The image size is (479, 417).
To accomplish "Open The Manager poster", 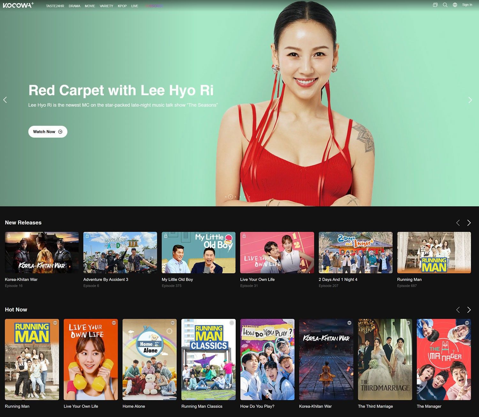I will pos(444,360).
